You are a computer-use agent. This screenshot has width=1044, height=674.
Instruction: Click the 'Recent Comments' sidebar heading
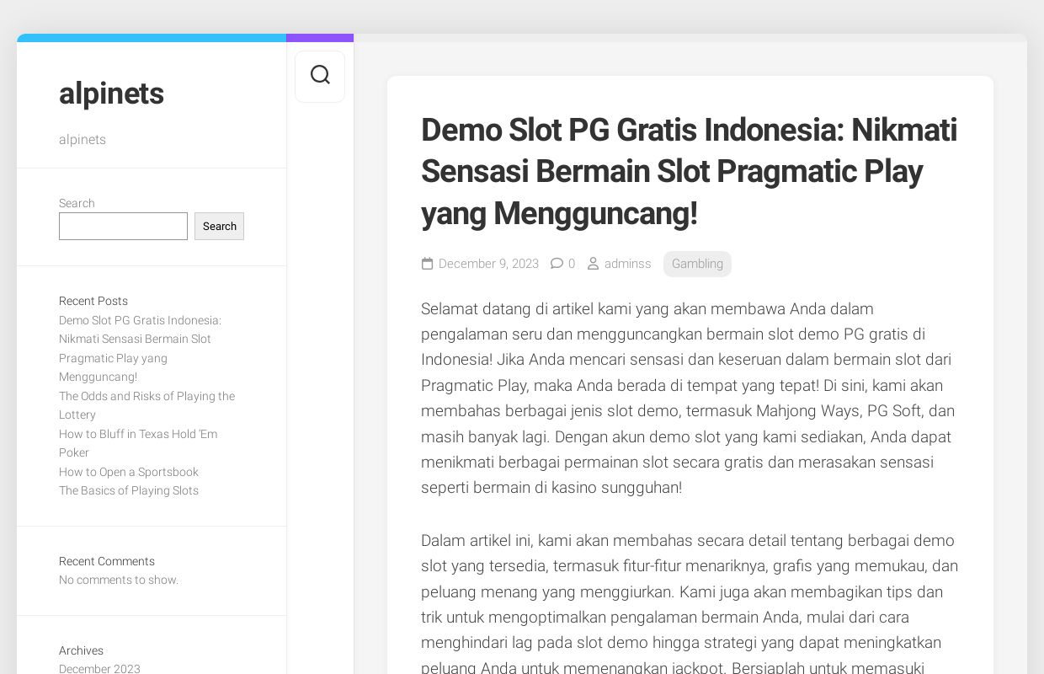(107, 561)
